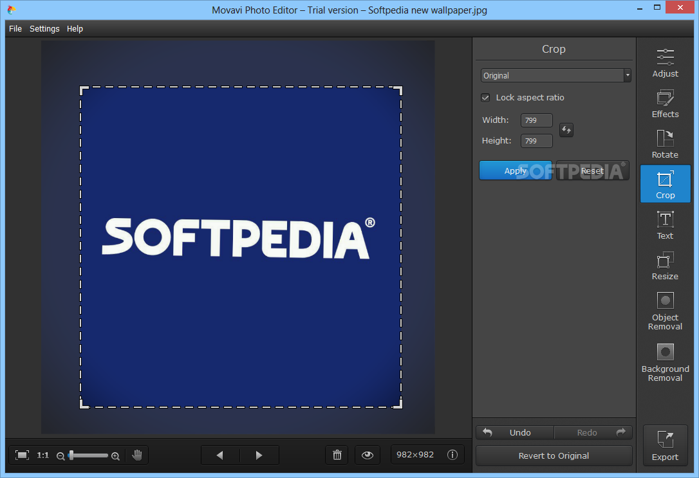
Task: Click the Movavi app icon in title bar
Action: (x=12, y=10)
